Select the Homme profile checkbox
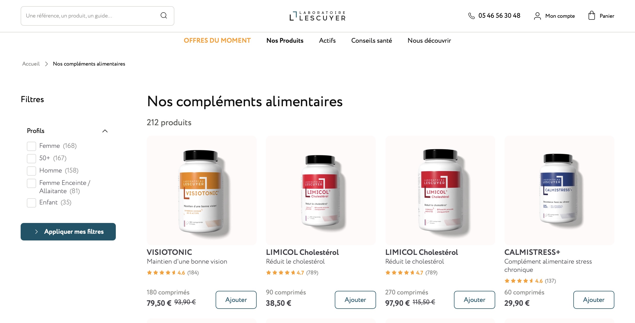Image resolution: width=635 pixels, height=323 pixels. (31, 171)
